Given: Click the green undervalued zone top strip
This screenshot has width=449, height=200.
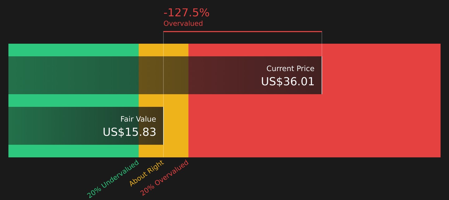Looking at the screenshot, I should pos(74,50).
